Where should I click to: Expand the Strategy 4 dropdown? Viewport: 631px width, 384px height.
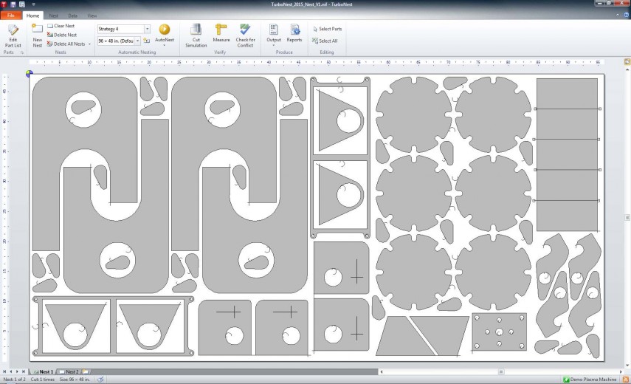(147, 29)
